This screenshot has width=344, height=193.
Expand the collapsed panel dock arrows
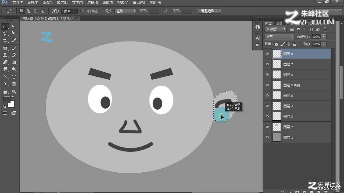pyautogui.click(x=260, y=19)
